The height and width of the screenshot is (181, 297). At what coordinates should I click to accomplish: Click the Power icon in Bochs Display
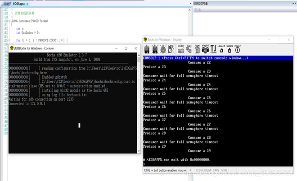tap(238, 49)
